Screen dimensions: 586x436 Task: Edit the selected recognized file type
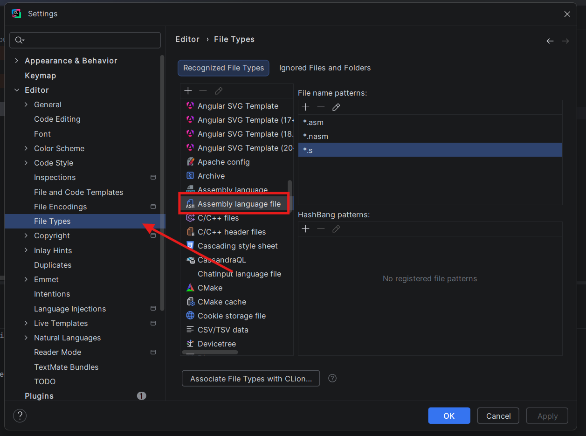219,90
